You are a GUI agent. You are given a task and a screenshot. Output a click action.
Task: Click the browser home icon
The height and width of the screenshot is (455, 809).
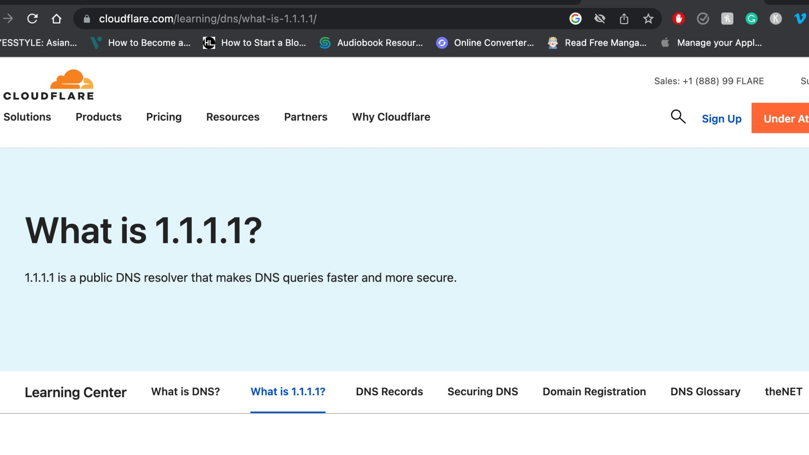click(x=57, y=19)
